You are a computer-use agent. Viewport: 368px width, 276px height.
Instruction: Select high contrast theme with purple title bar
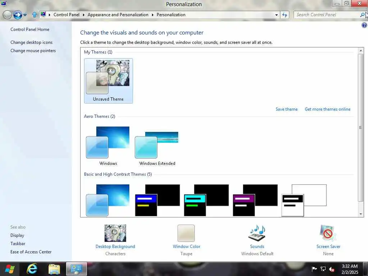(255, 200)
